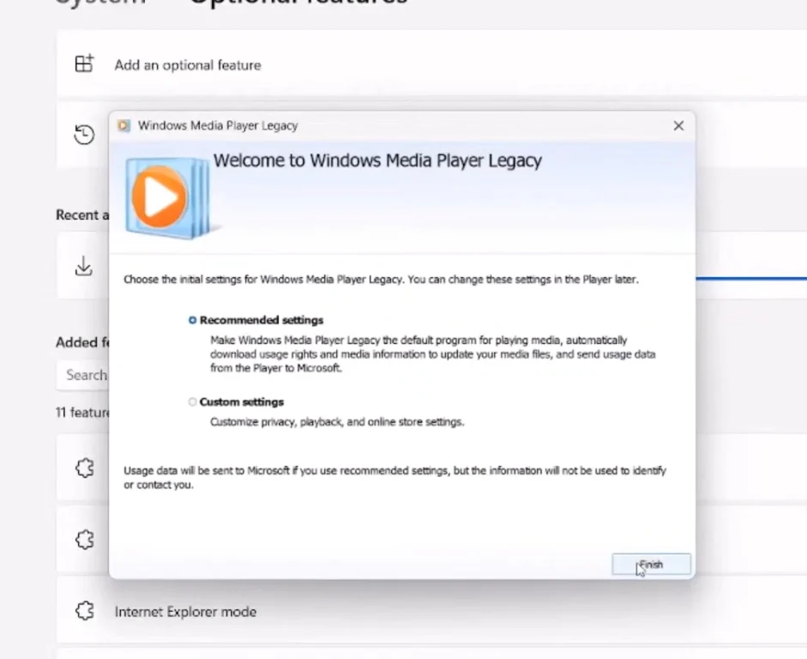Click the Finish button in the dialog
This screenshot has height=659, width=807.
click(651, 565)
